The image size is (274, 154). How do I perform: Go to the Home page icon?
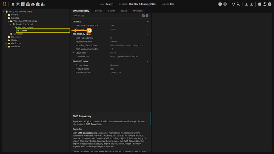tap(13, 4)
